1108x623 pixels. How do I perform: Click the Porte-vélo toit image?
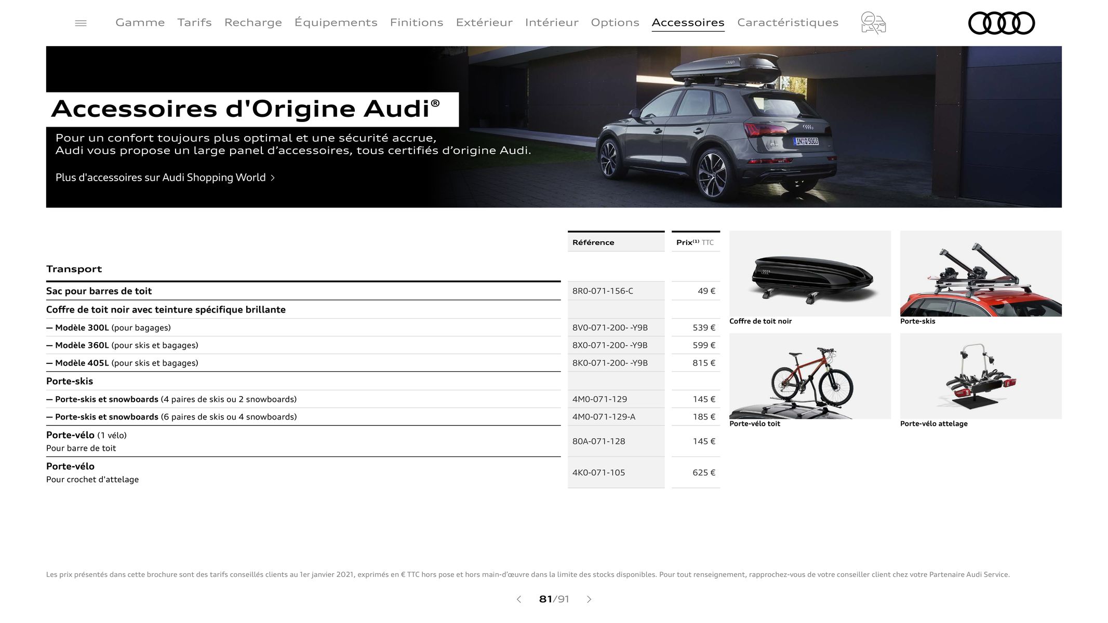point(810,376)
